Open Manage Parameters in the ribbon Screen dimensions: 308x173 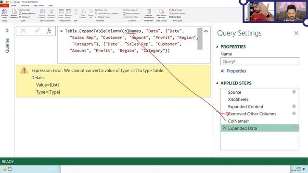click(x=149, y=13)
